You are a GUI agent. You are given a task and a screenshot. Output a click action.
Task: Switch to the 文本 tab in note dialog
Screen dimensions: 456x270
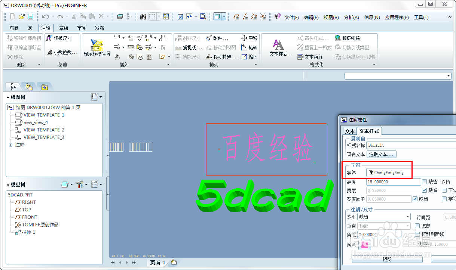pyautogui.click(x=350, y=131)
